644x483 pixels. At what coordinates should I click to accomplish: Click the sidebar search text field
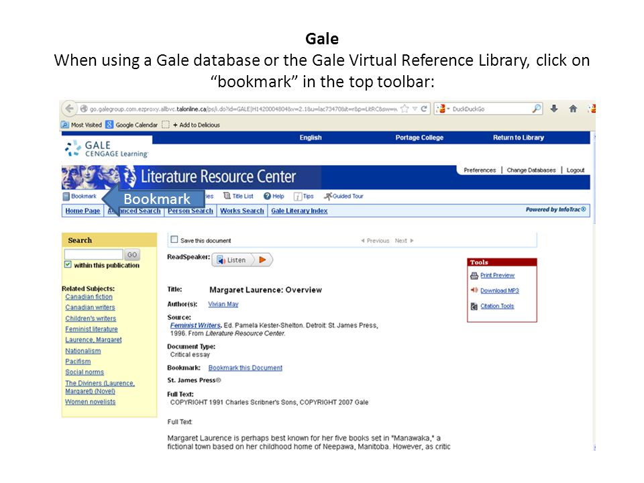tap(94, 254)
